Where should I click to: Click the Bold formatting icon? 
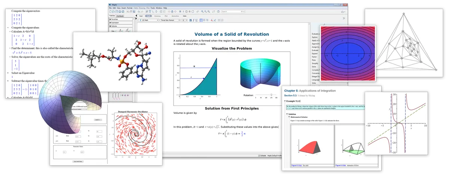tap(190, 20)
